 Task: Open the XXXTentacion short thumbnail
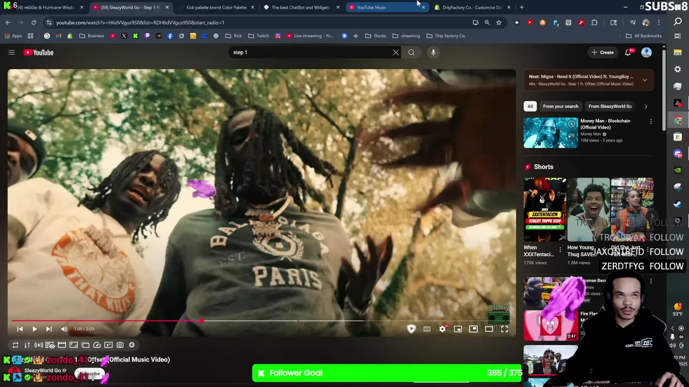pyautogui.click(x=544, y=210)
